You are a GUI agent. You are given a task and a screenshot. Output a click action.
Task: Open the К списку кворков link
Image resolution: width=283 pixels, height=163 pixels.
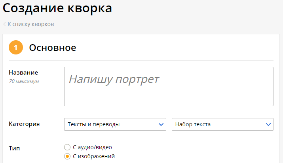click(x=30, y=24)
